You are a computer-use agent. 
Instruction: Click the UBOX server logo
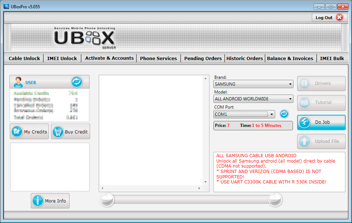point(85,38)
